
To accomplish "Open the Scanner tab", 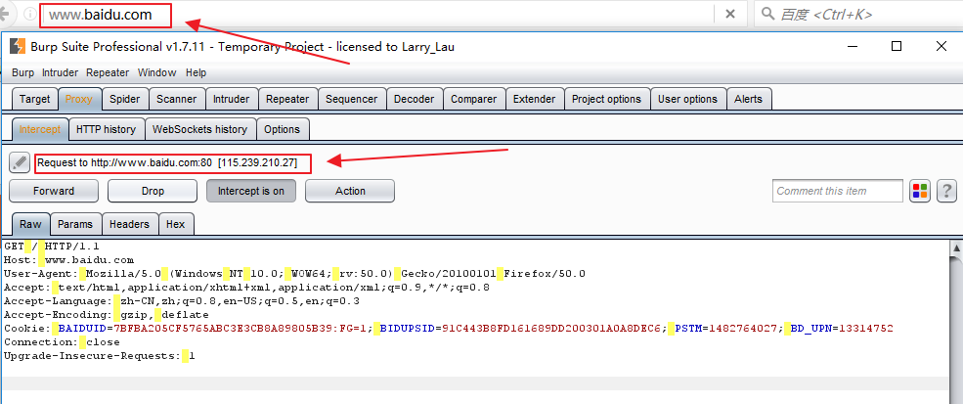I will pyautogui.click(x=176, y=99).
